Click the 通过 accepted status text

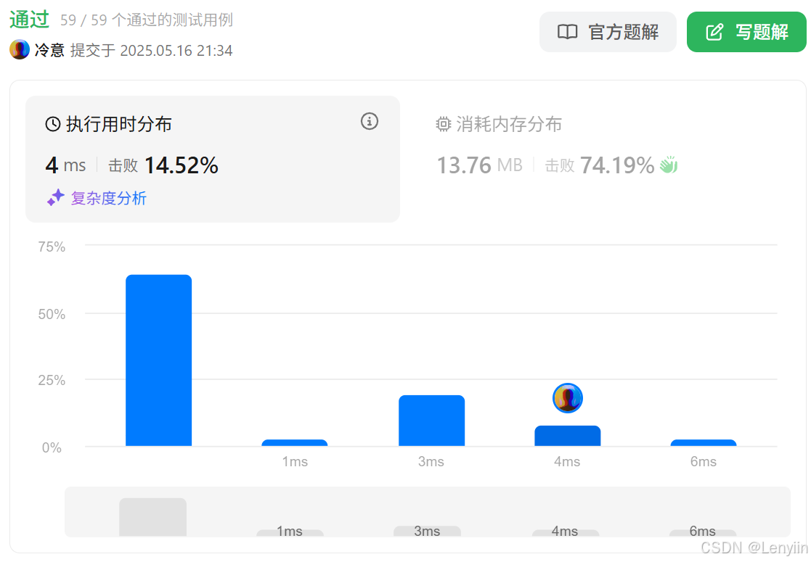30,20
